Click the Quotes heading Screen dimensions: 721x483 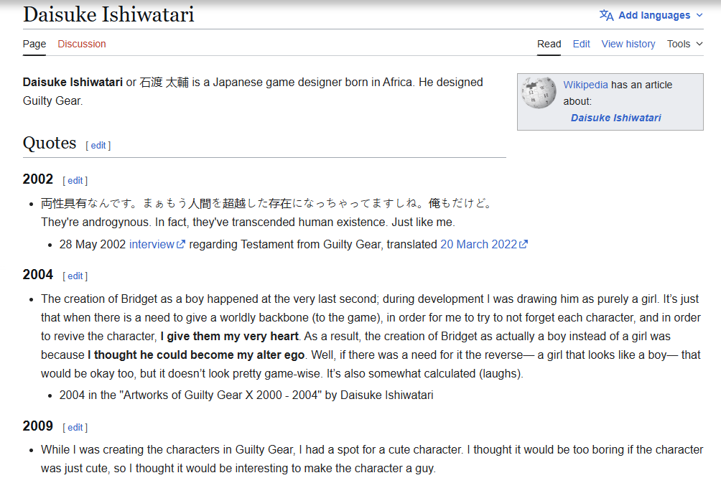coord(50,143)
